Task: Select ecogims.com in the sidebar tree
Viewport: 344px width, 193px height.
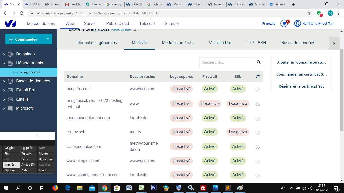Action: 30,72
